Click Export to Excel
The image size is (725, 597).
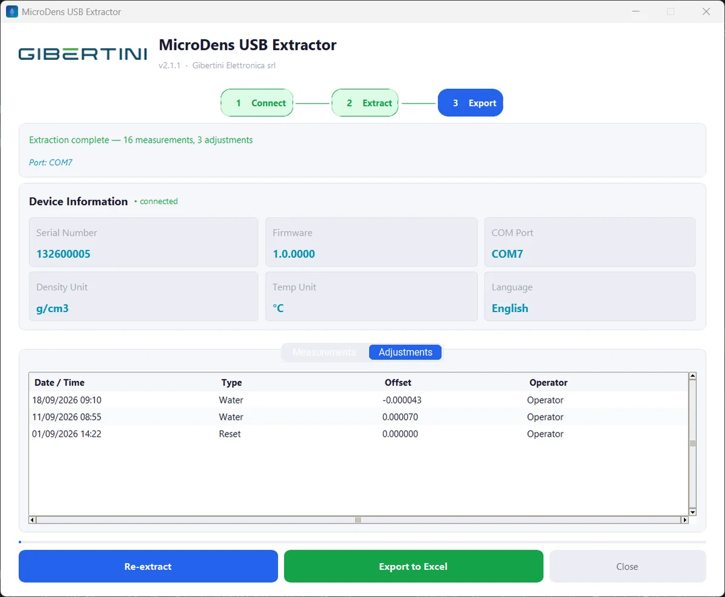tap(413, 566)
